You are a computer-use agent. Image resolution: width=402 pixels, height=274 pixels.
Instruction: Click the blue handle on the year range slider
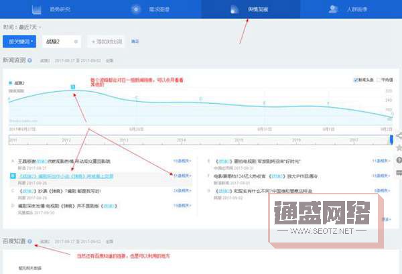pyautogui.click(x=391, y=140)
